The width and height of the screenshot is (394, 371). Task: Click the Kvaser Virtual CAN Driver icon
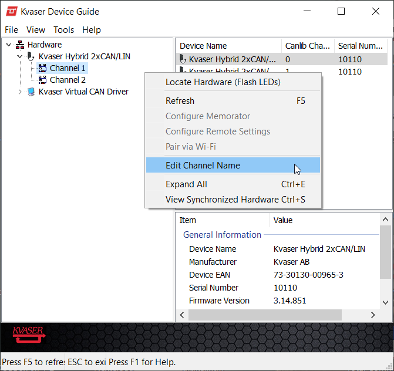(31, 92)
